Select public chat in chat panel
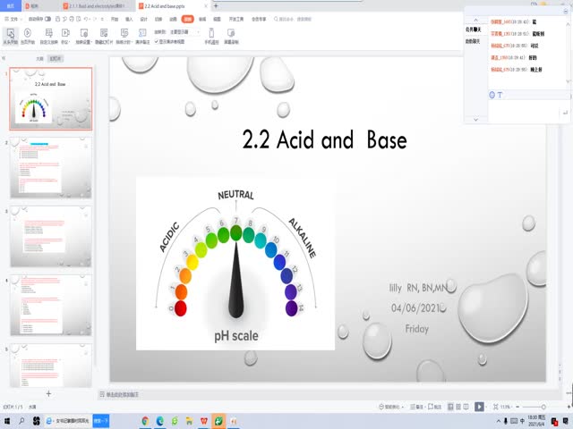The width and height of the screenshot is (573, 429). pos(473,29)
